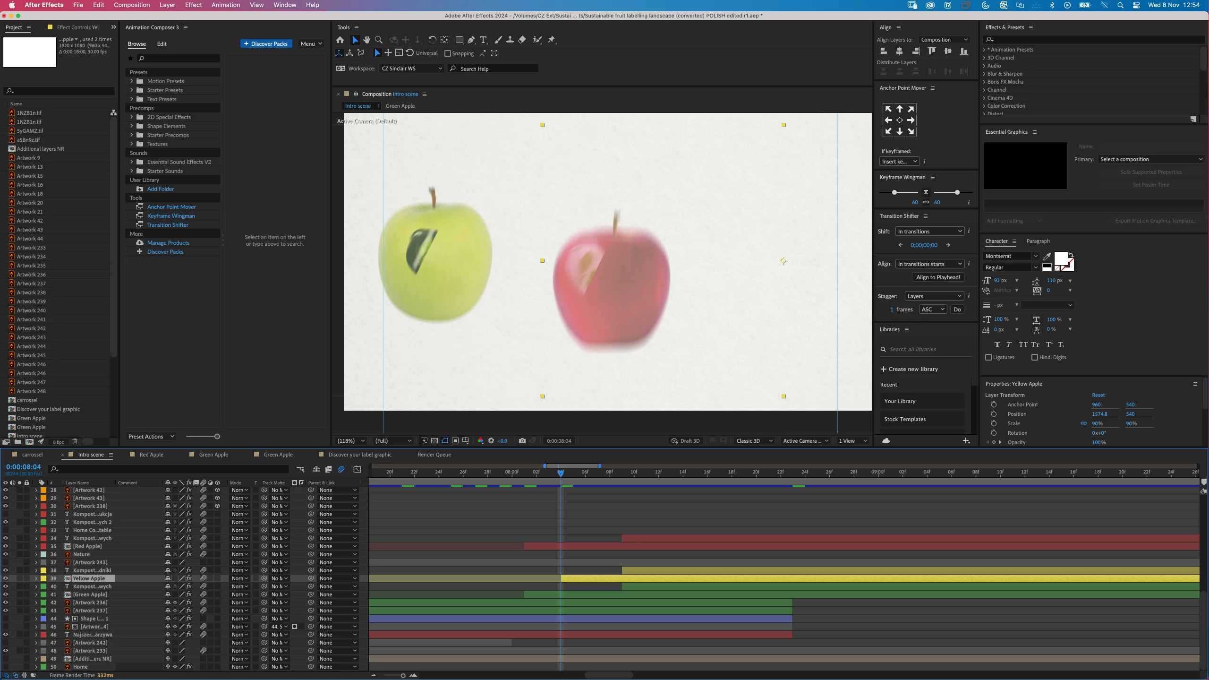Image resolution: width=1209 pixels, height=680 pixels.
Task: Click the Puppet Pin tool
Action: [551, 40]
